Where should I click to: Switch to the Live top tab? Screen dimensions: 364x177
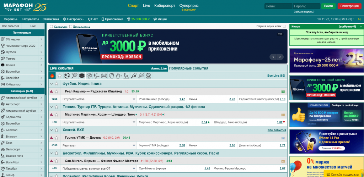tap(146, 6)
